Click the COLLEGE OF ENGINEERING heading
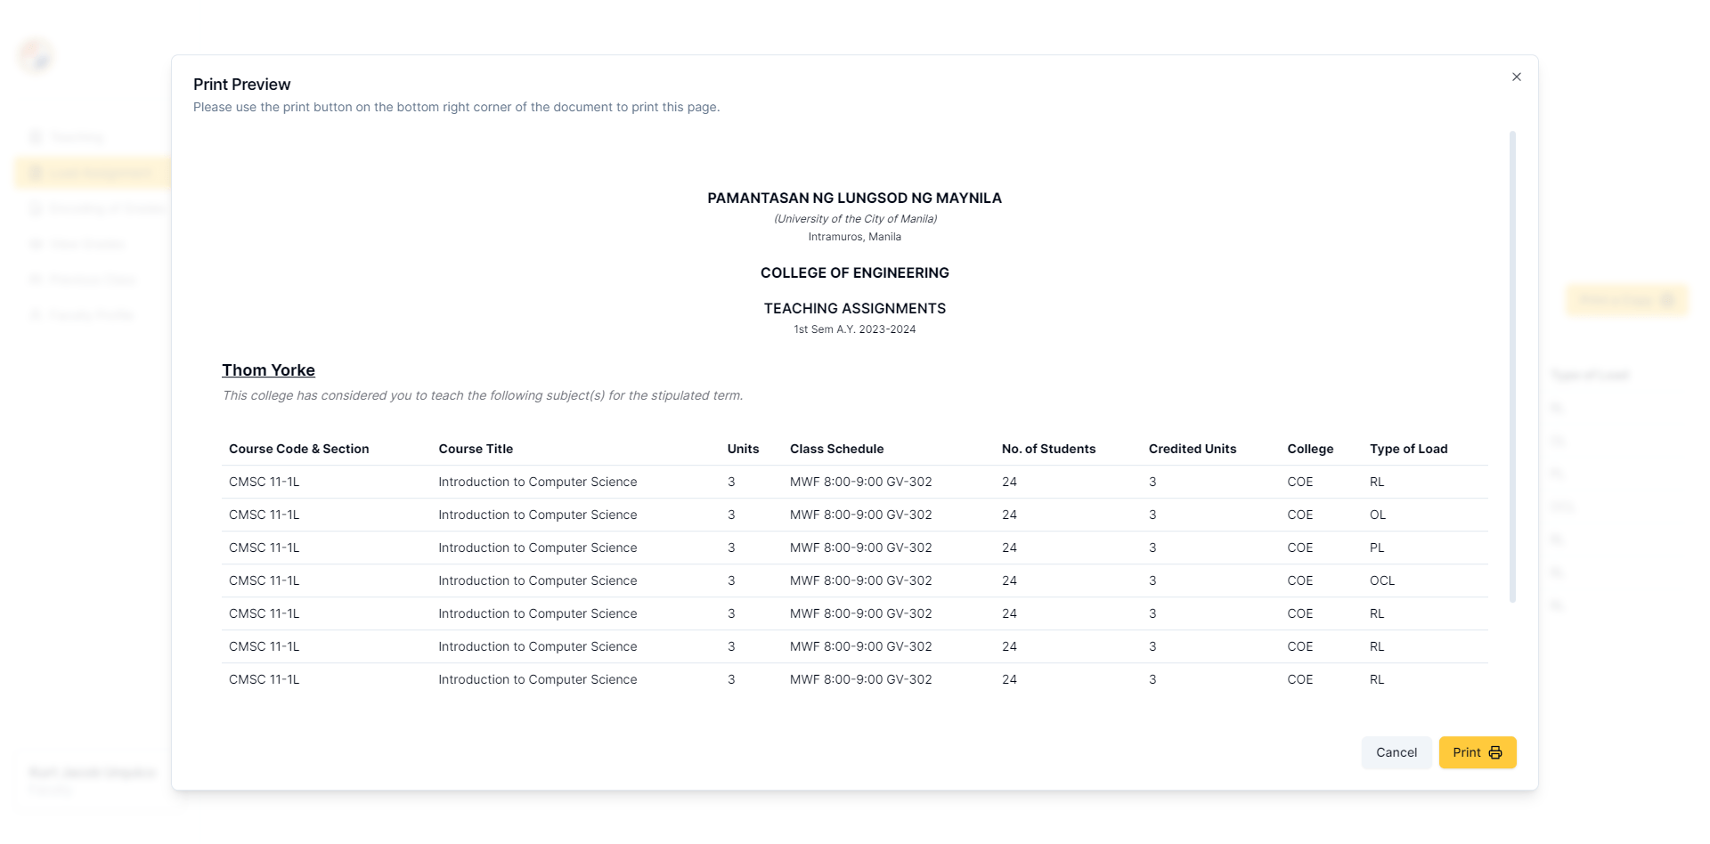1710x844 pixels. point(855,272)
